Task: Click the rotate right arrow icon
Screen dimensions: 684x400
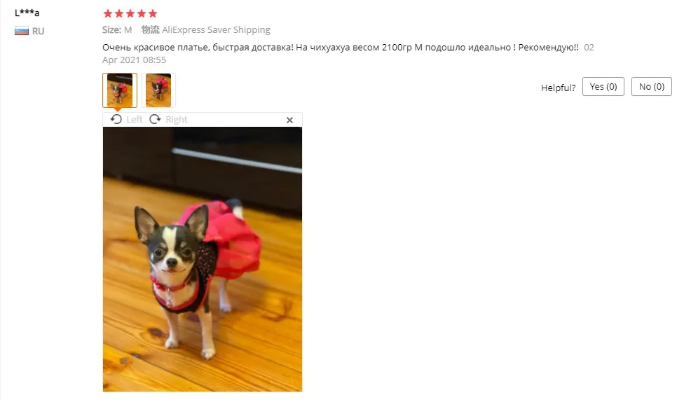Action: pyautogui.click(x=155, y=119)
